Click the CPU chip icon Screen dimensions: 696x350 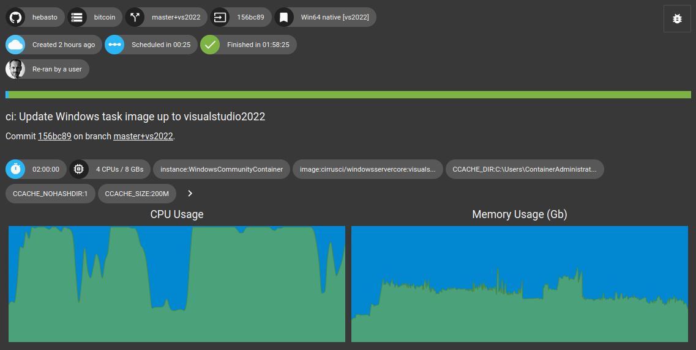pos(79,169)
